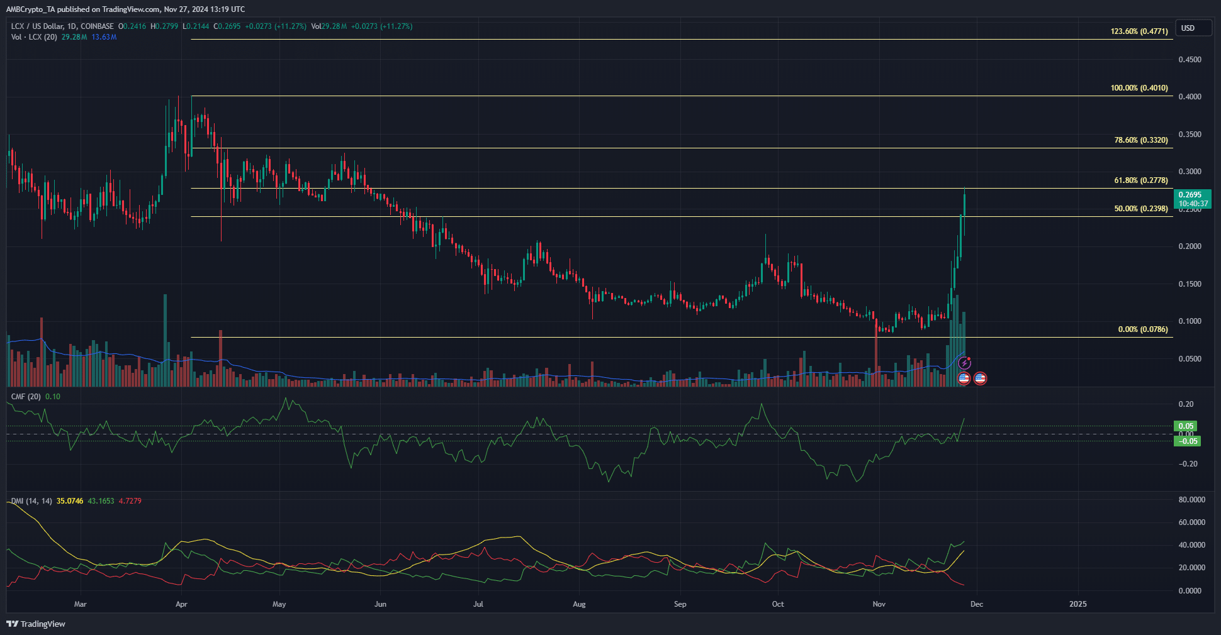This screenshot has width=1221, height=635.
Task: Click the 50.00% (0.2398) Fibonacci label
Action: pos(1141,209)
